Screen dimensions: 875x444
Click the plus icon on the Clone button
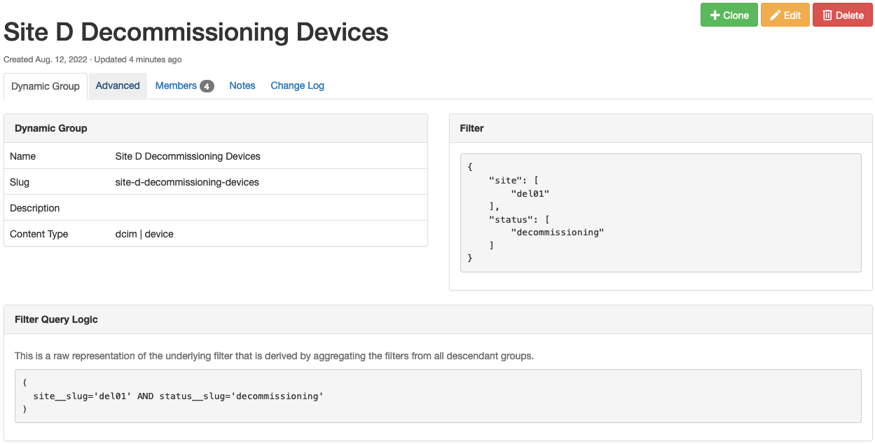pos(715,15)
